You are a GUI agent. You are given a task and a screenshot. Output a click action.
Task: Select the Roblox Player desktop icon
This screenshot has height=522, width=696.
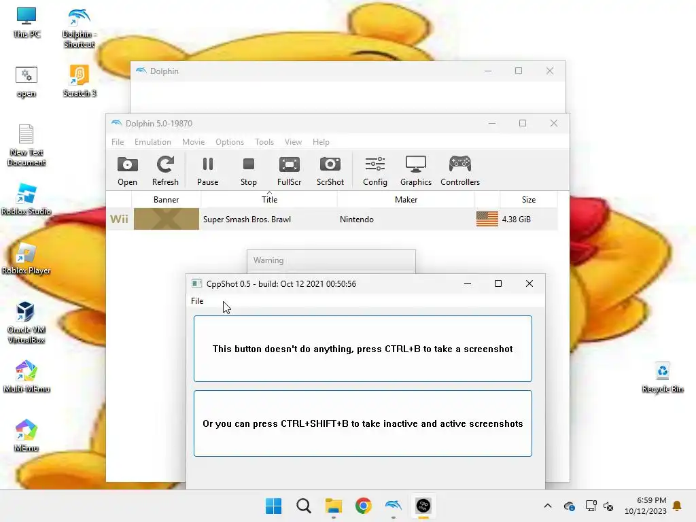27,259
